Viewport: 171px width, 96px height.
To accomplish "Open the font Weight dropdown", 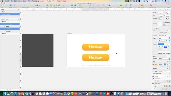I will pos(164,38).
